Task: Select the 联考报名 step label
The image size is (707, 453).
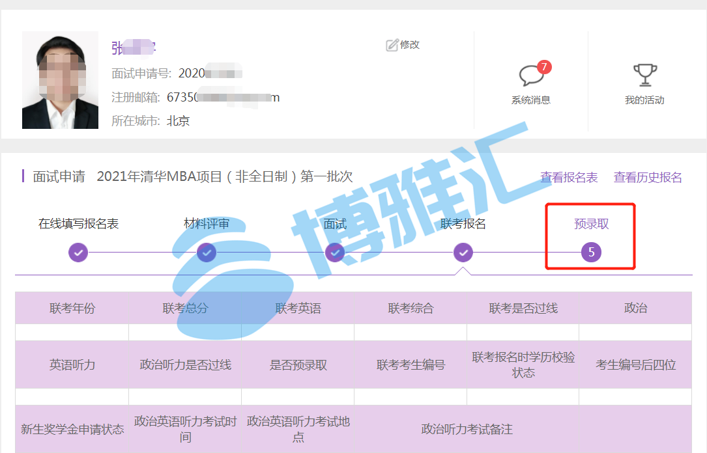Action: coord(463,224)
